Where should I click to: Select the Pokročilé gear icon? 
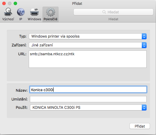tap(51, 12)
